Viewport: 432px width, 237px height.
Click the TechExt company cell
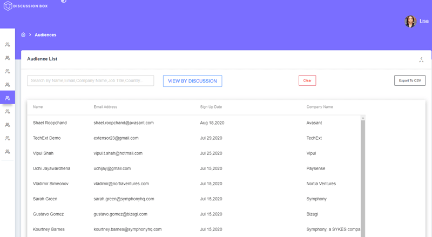pyautogui.click(x=314, y=138)
